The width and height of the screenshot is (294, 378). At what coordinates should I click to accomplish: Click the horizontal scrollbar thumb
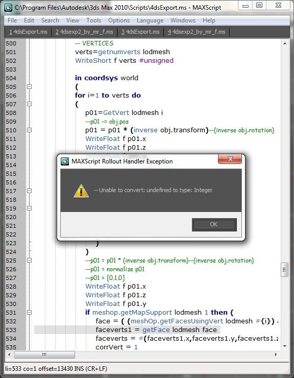pyautogui.click(x=44, y=355)
